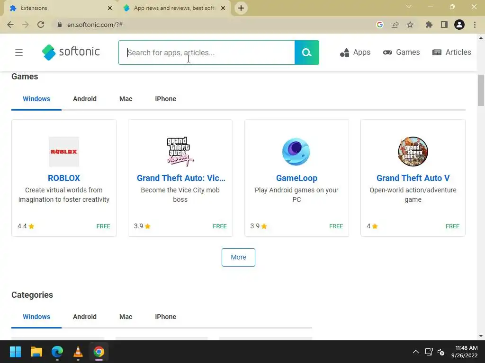This screenshot has height=363, width=485.
Task: Select Android tab under Games
Action: tap(85, 99)
